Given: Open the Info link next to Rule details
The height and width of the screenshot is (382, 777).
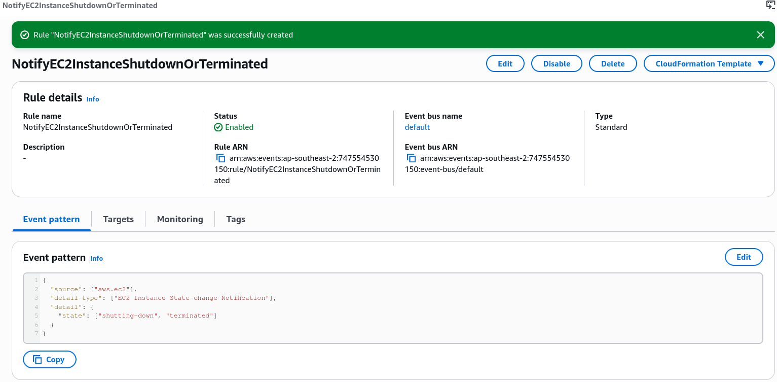Looking at the screenshot, I should [x=93, y=99].
